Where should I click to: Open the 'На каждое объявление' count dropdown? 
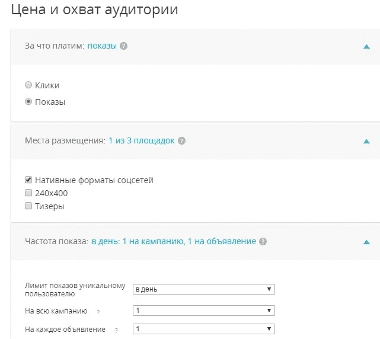(x=204, y=329)
